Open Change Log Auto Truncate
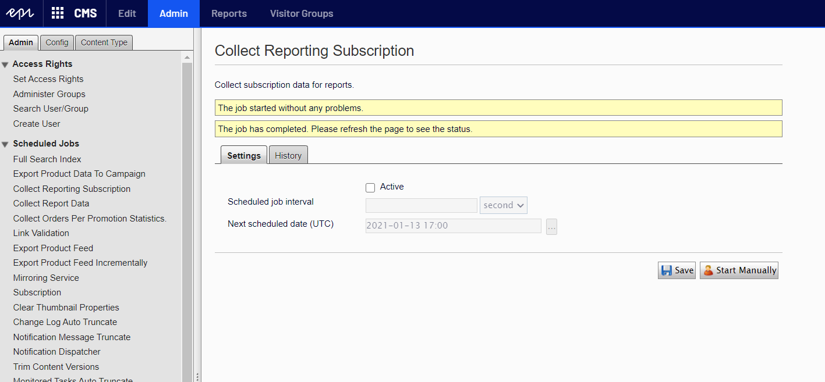Screen dimensions: 825x382 point(65,322)
